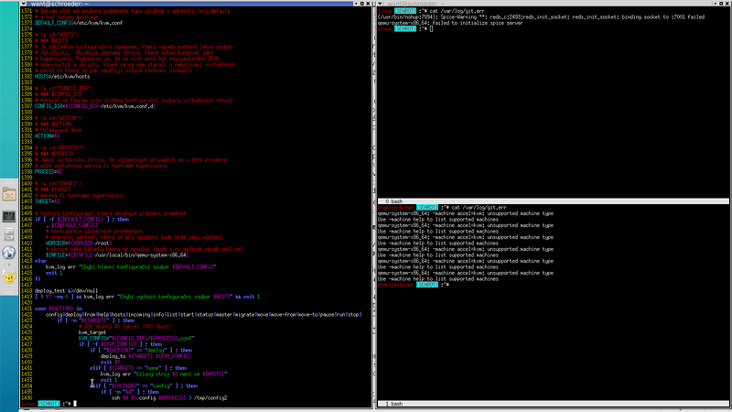The height and width of the screenshot is (412, 732).
Task: Click the 'case ${ACTION} in' line
Action: click(x=59, y=309)
